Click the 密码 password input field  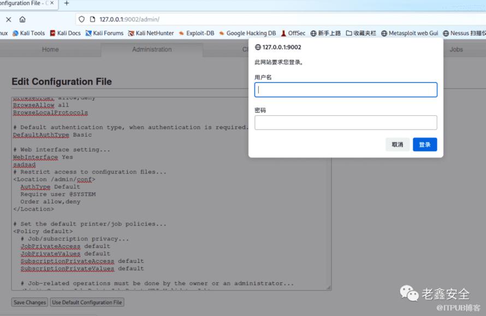(x=346, y=122)
